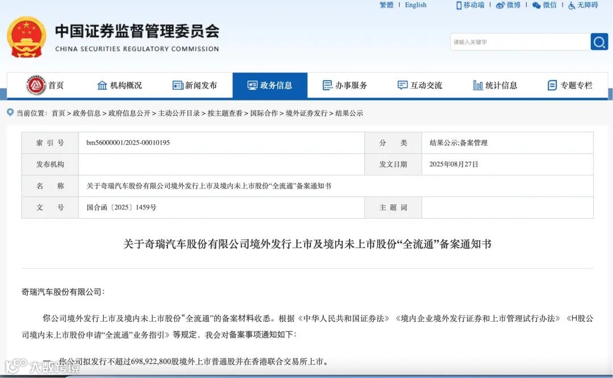The height and width of the screenshot is (378, 613).
Task: Go to 按主题查看 in breadcrumb trail
Action: 225,113
